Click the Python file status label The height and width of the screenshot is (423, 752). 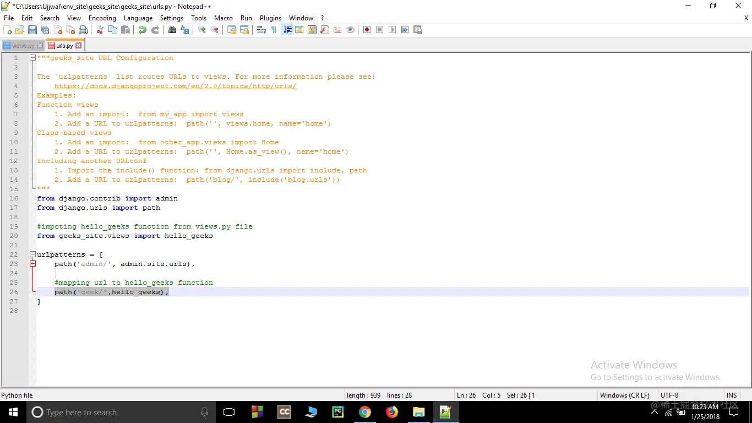tap(17, 395)
